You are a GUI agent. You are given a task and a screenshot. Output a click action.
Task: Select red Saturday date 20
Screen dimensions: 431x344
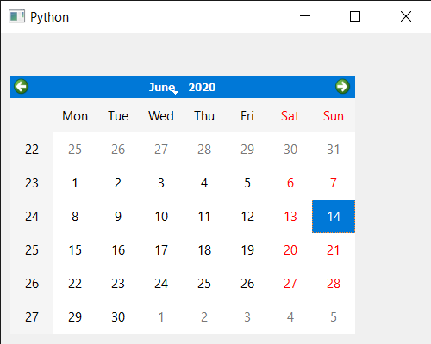(x=290, y=250)
